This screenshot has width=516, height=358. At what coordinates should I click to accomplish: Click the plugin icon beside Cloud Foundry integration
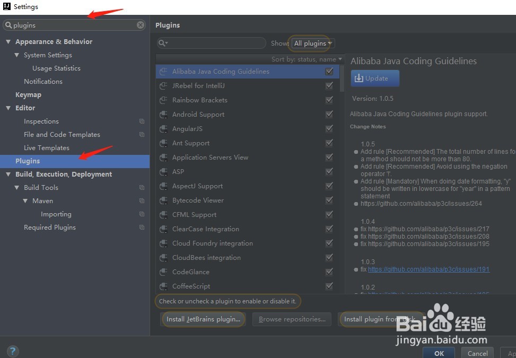[163, 243]
